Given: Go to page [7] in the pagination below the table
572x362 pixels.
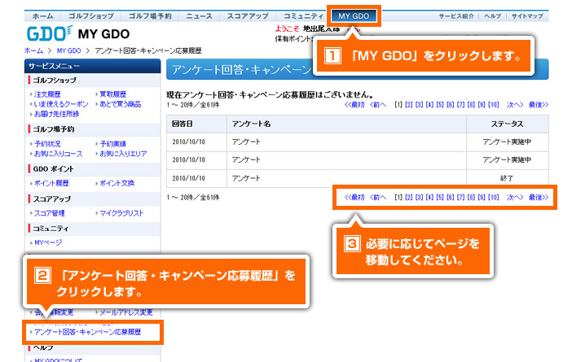Looking at the screenshot, I should click(461, 198).
